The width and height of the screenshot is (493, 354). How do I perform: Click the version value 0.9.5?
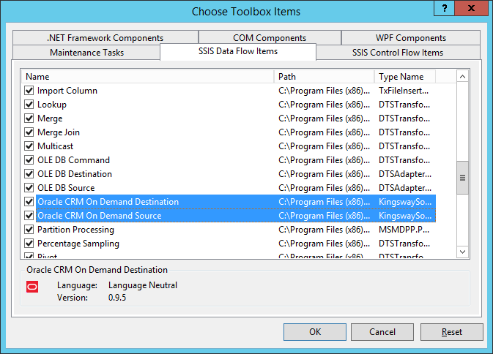[x=117, y=298]
